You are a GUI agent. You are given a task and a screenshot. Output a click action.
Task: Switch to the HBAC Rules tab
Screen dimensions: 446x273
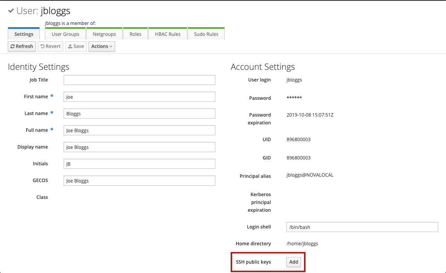168,34
